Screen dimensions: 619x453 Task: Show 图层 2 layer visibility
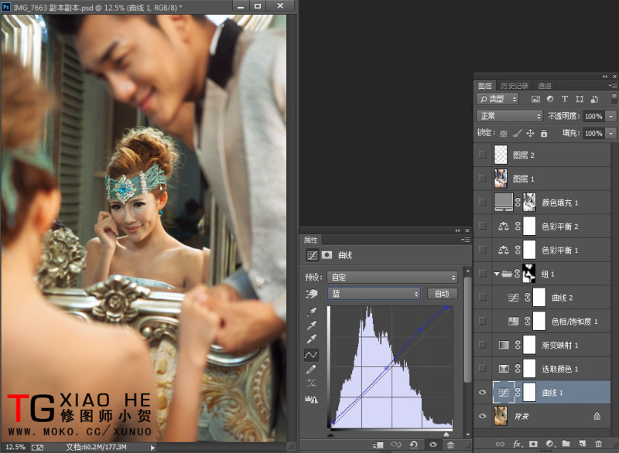coord(482,155)
